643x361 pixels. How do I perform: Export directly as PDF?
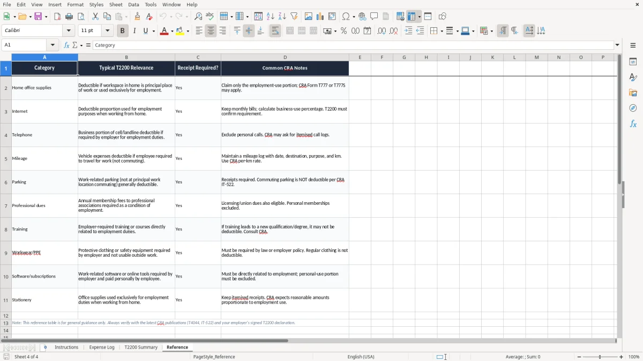pos(57,17)
